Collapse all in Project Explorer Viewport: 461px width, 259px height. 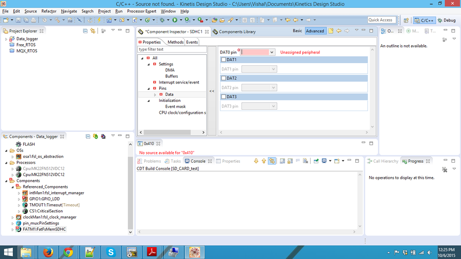point(85,31)
